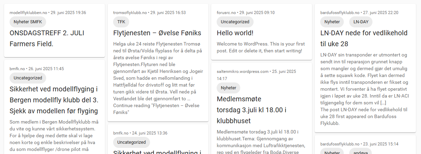Click 'The post LN-DAY nede' footer text
This screenshot has height=154, width=421.
[364, 116]
